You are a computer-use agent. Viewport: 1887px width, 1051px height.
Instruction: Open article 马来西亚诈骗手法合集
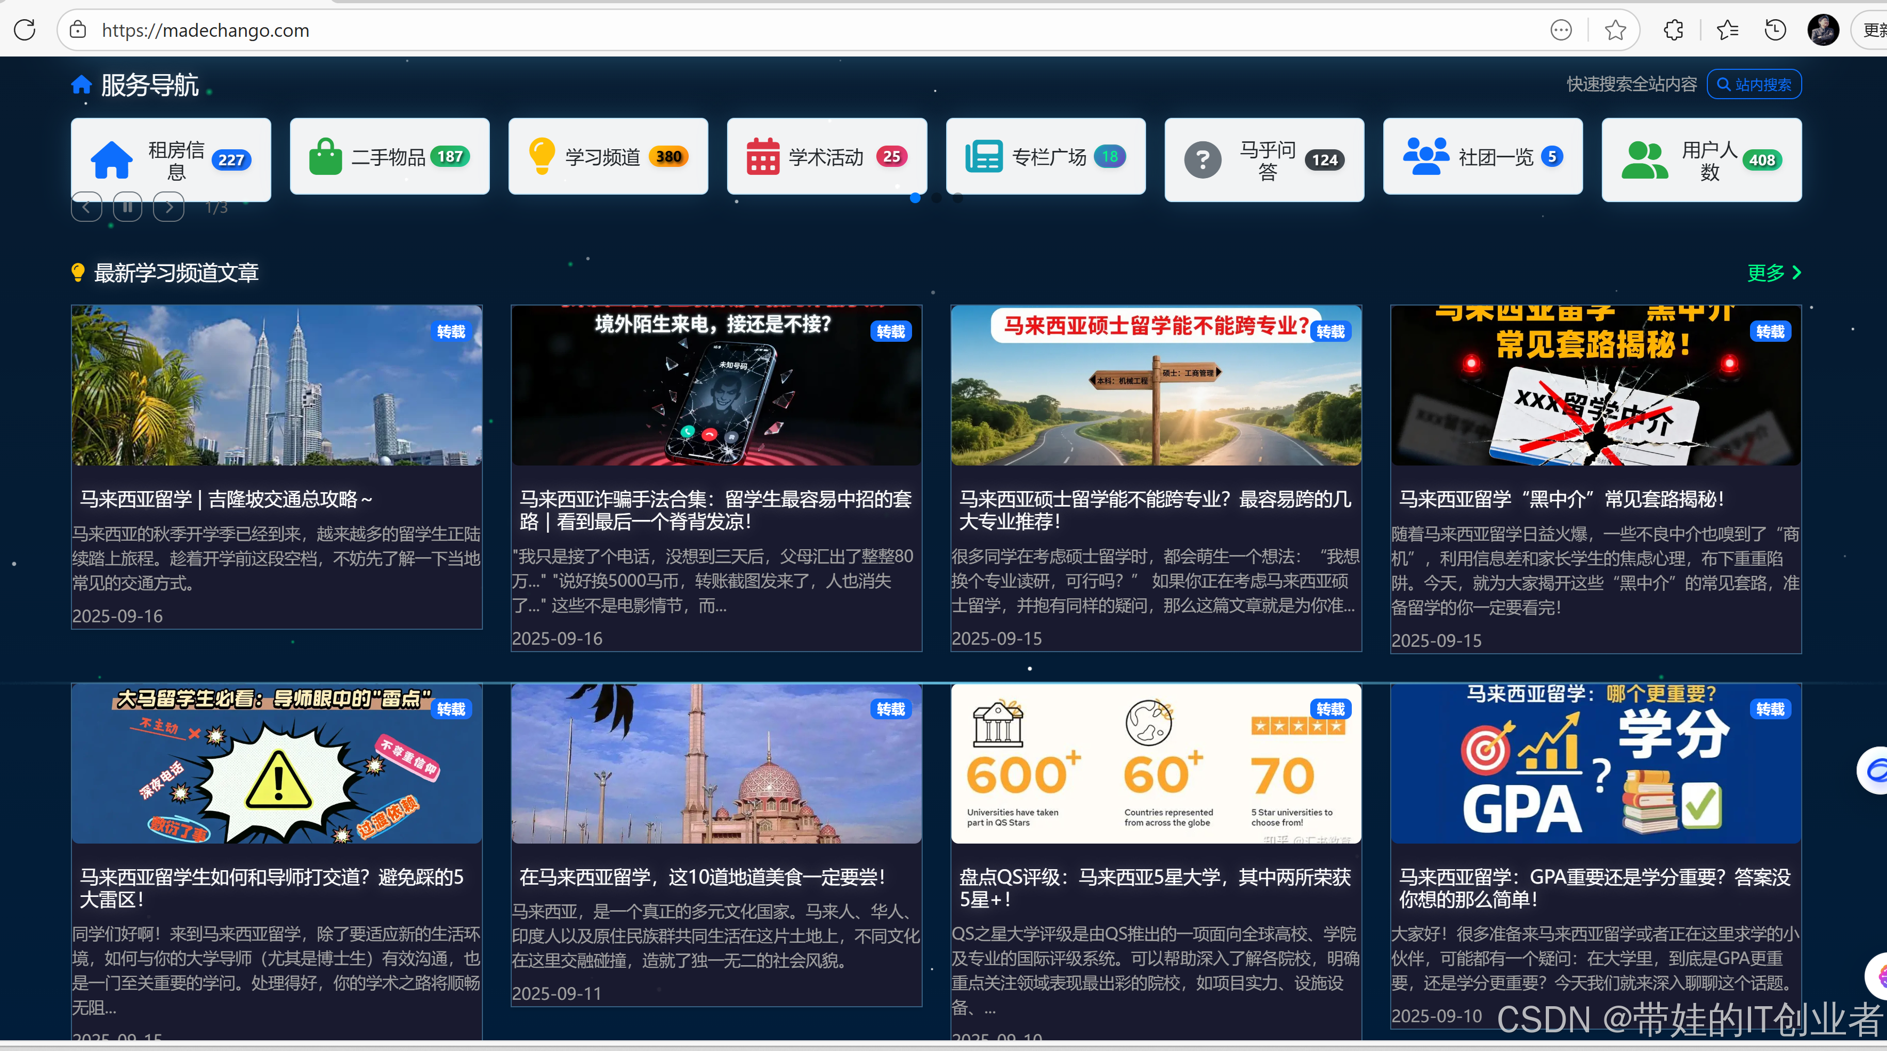pyautogui.click(x=716, y=510)
